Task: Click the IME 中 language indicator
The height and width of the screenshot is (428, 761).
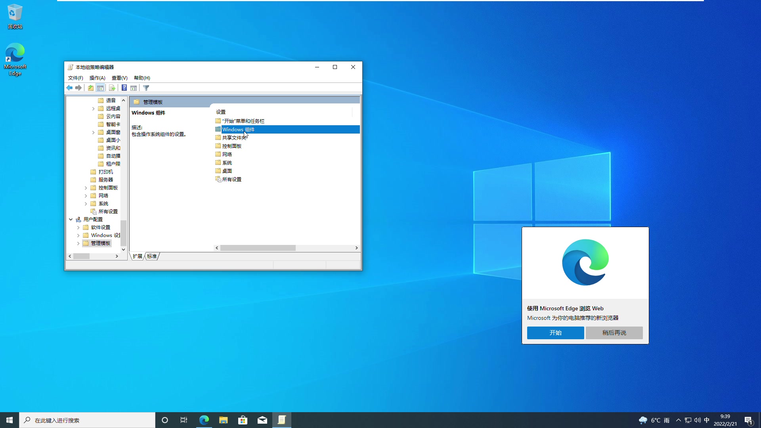Action: 707,420
